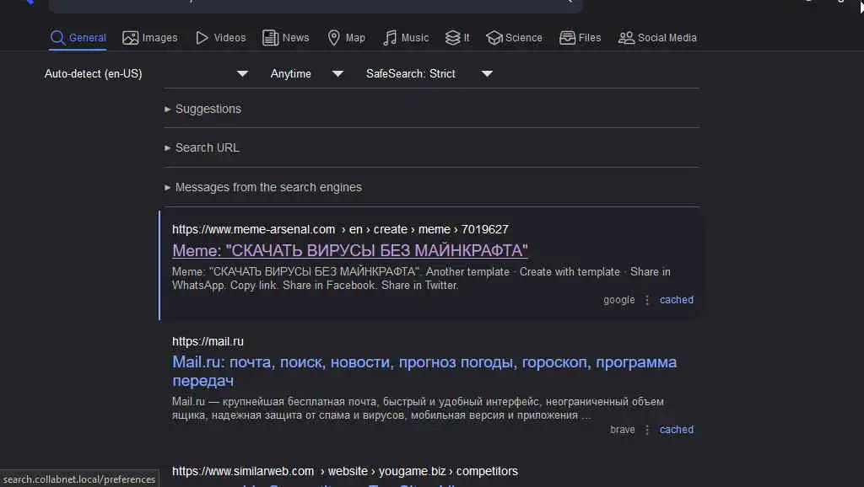Click the News newspaper icon
864x487 pixels.
click(270, 37)
